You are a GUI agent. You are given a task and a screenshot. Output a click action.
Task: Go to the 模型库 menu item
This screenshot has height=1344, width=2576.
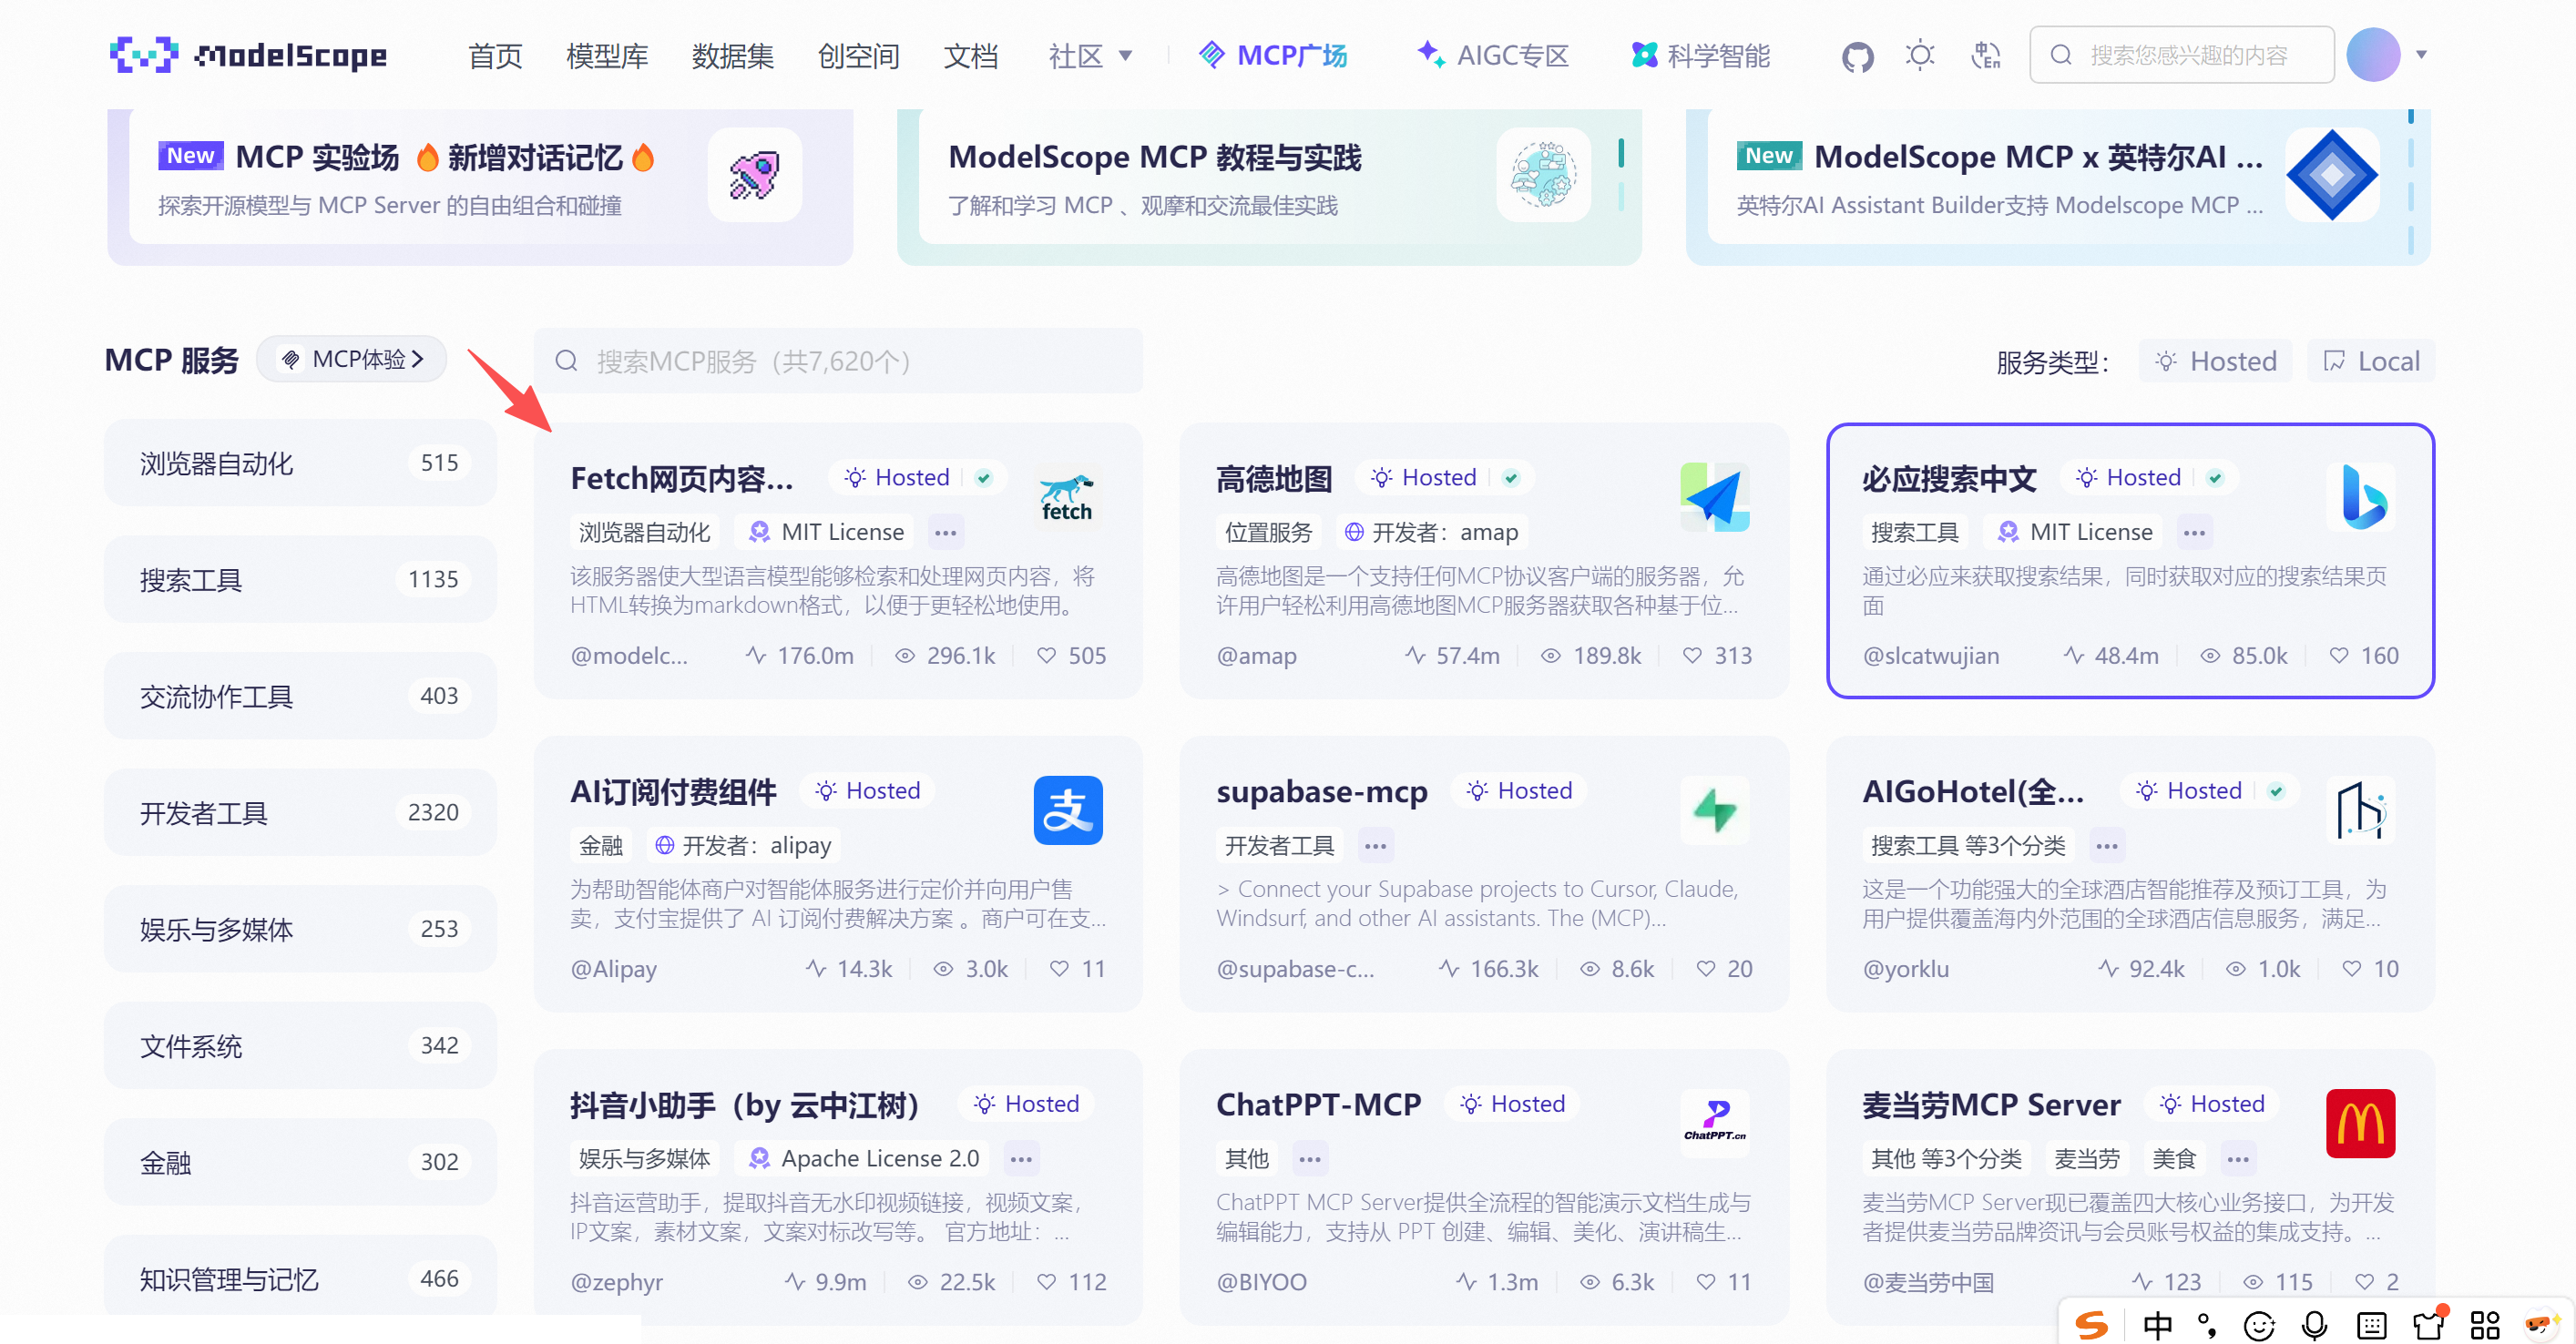tap(606, 55)
